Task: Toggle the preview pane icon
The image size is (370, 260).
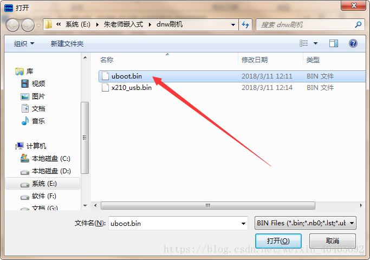Action: (333, 43)
